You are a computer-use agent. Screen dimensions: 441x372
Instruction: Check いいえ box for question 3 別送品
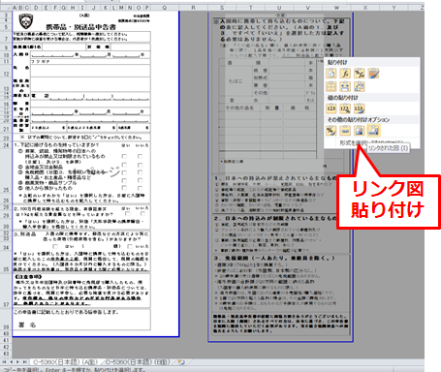click(130, 246)
